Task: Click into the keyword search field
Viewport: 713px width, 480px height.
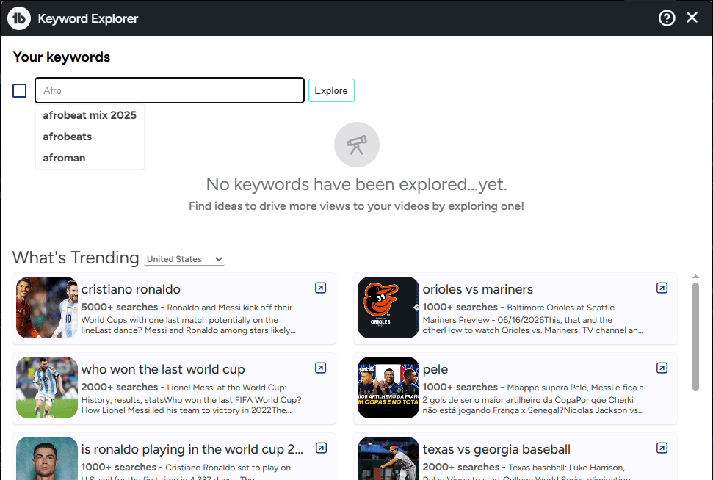Action: pyautogui.click(x=170, y=90)
